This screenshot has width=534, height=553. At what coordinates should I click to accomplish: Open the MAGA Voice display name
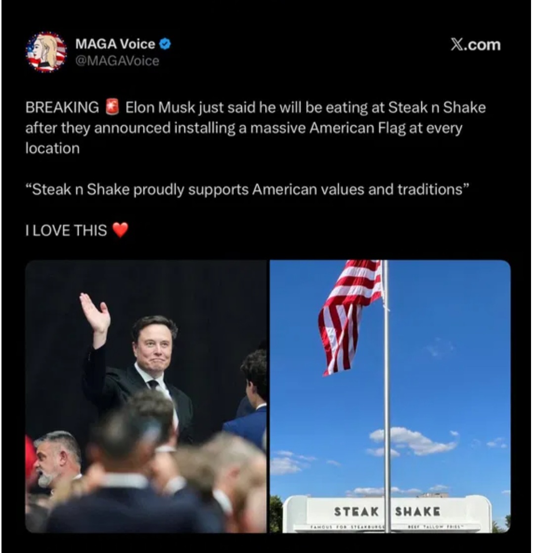click(x=115, y=44)
